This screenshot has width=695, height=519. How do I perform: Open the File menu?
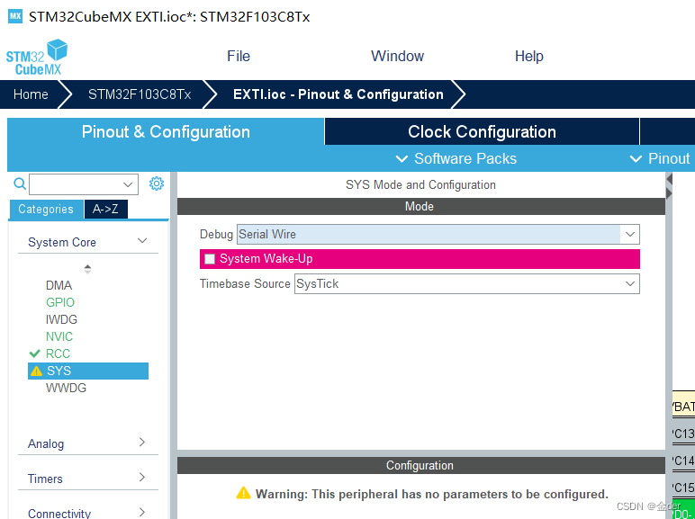click(239, 57)
